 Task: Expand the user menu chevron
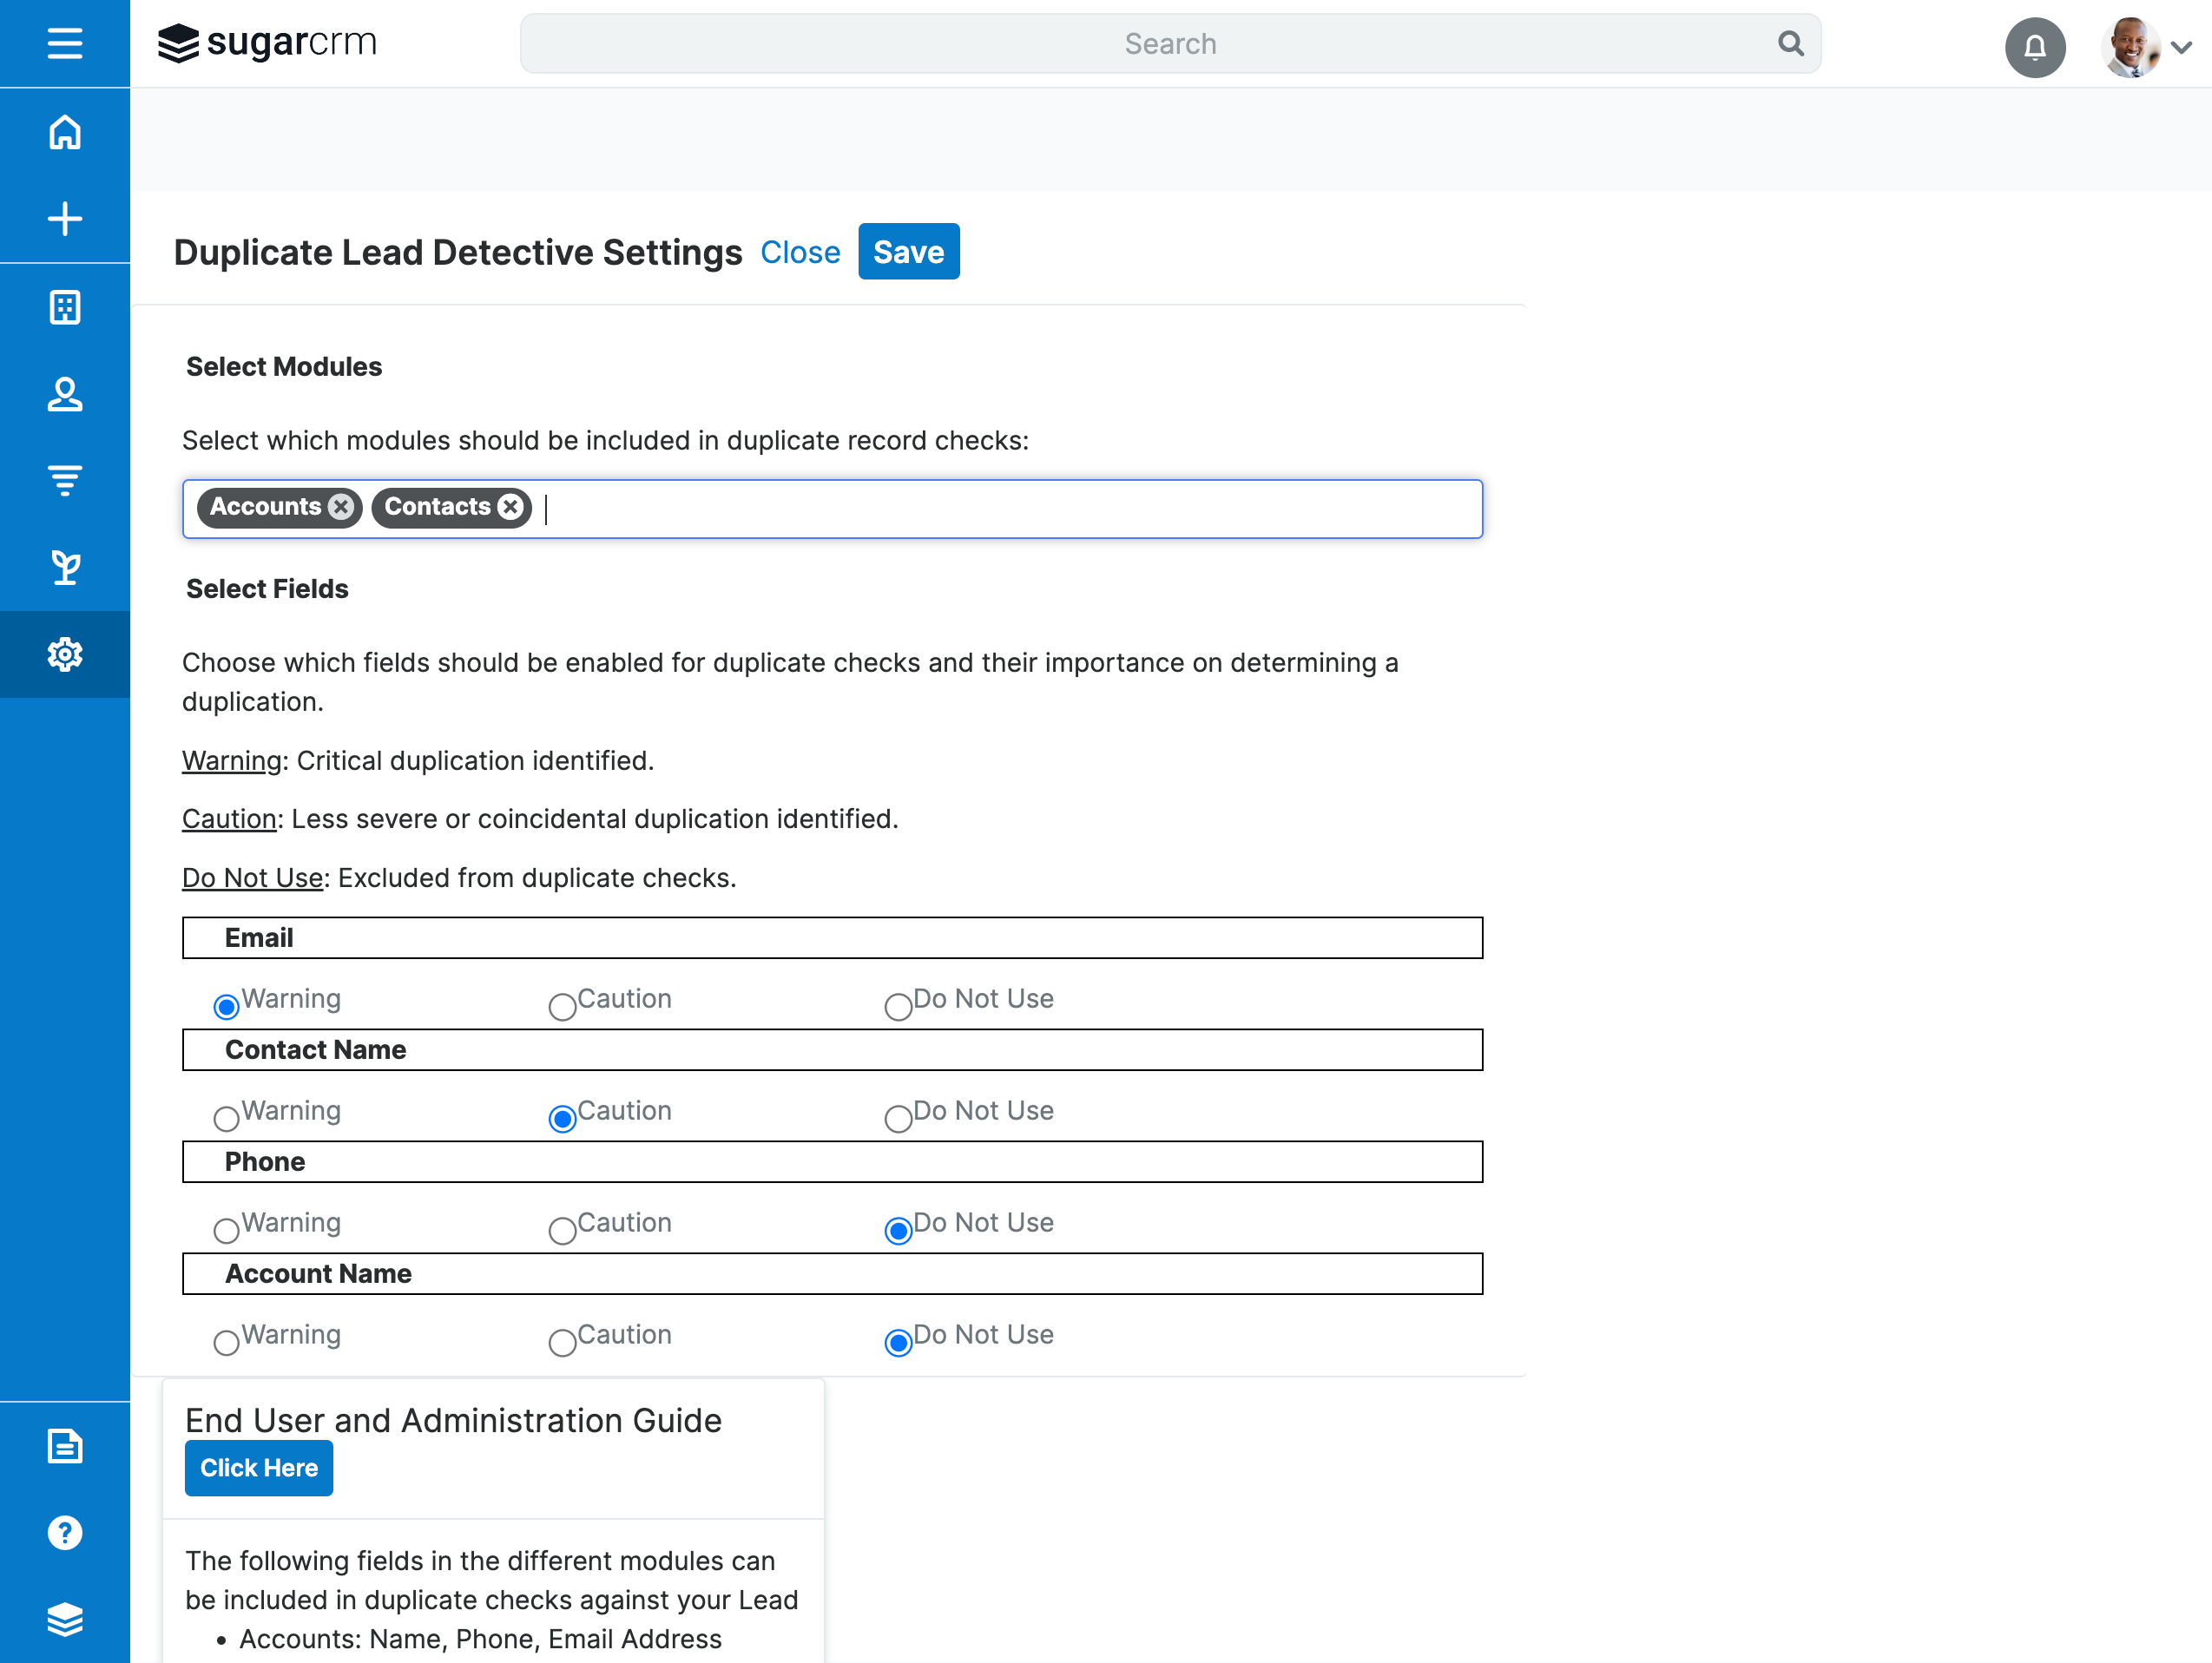tap(2182, 47)
